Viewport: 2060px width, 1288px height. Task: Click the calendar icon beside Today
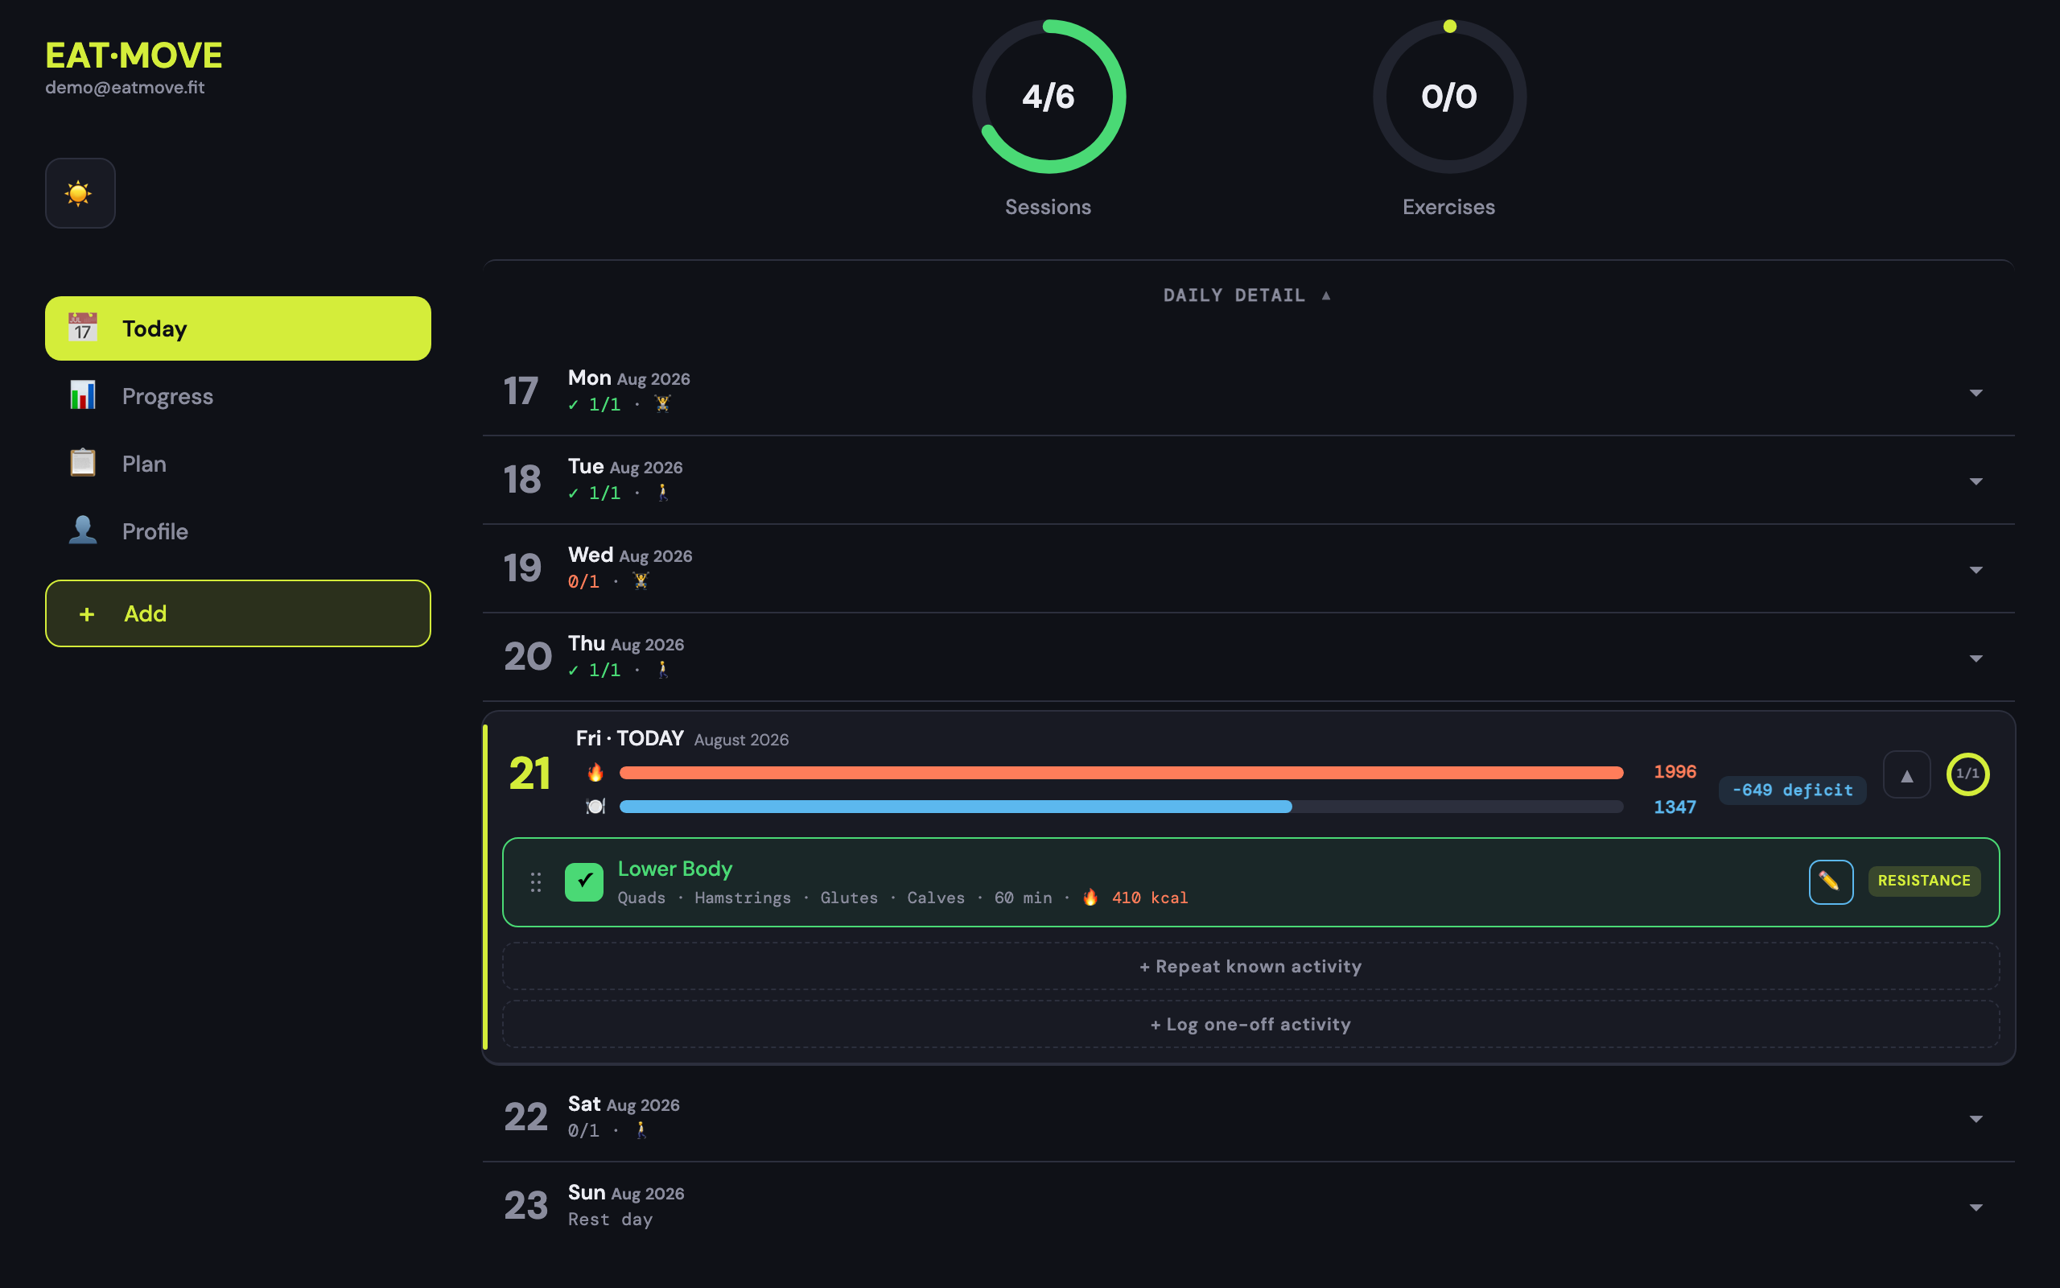[x=83, y=328]
